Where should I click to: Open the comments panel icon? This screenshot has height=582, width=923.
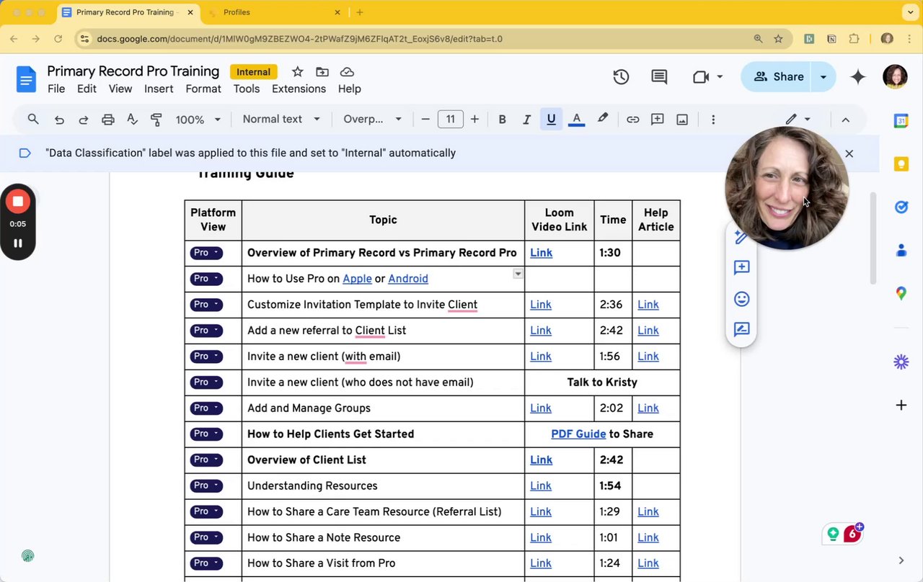coord(659,77)
